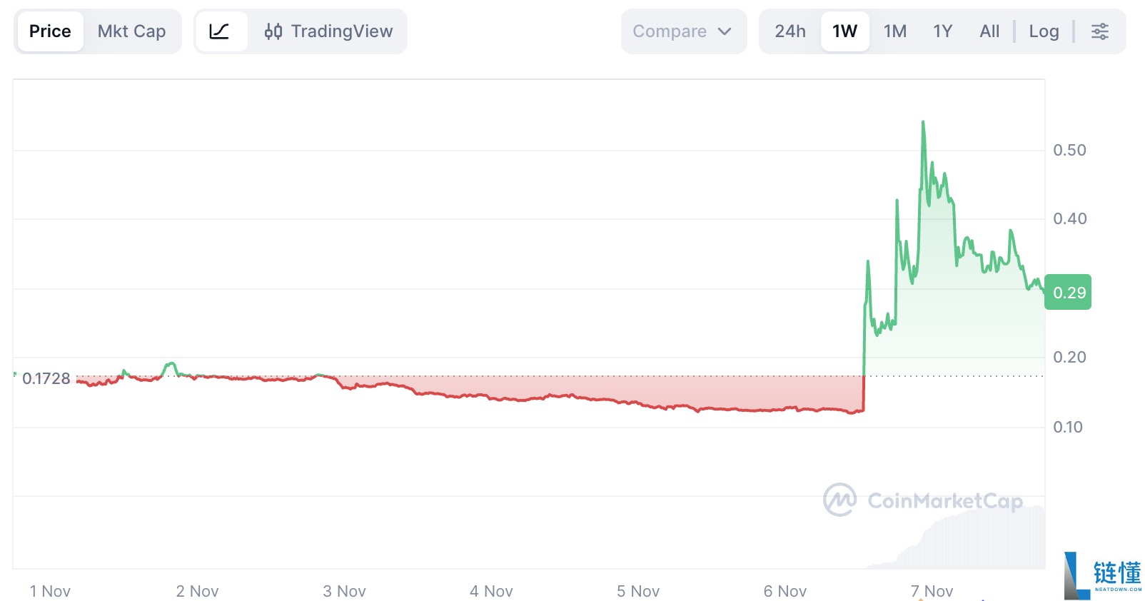The height and width of the screenshot is (601, 1145).
Task: Toggle Log scale on the chart
Action: point(1043,31)
